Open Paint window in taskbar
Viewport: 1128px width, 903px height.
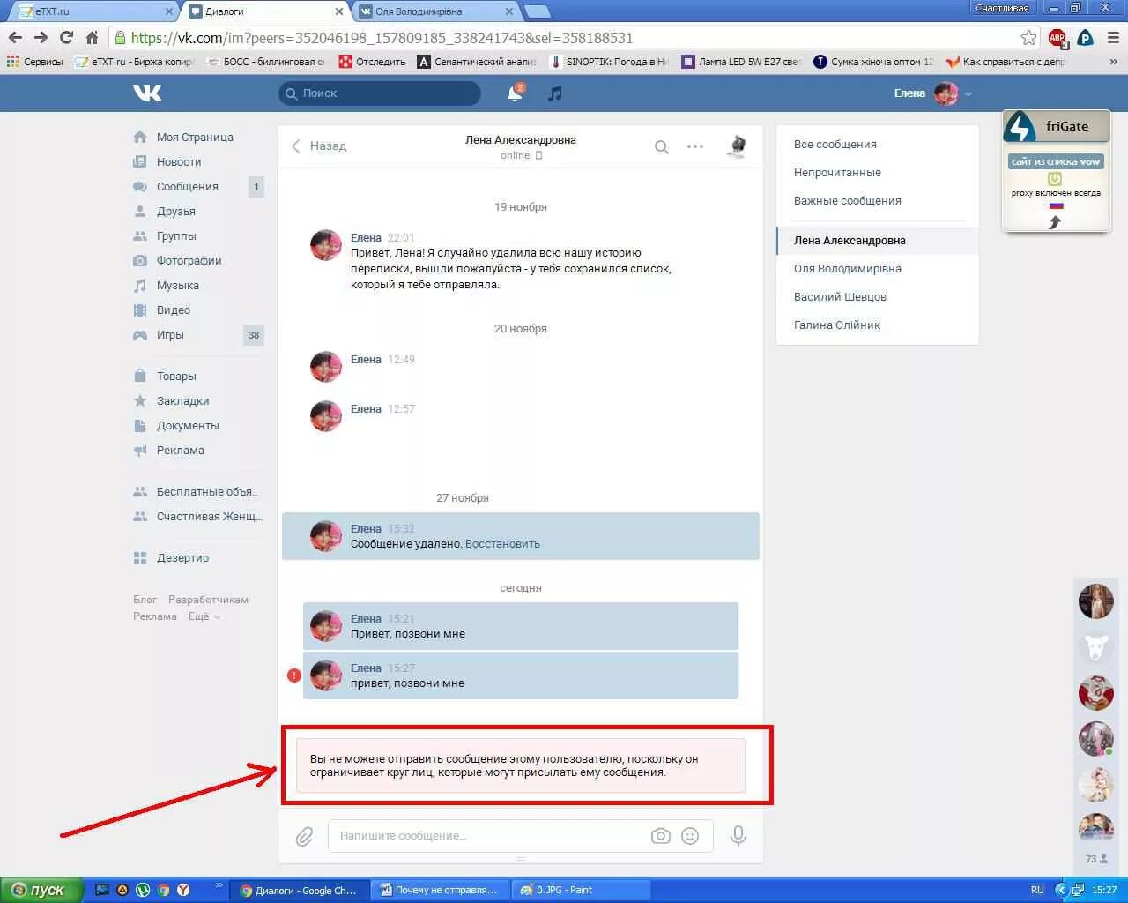point(582,890)
